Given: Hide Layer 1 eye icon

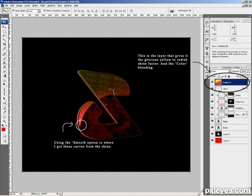Looking at the screenshot, I should pyautogui.click(x=212, y=140).
